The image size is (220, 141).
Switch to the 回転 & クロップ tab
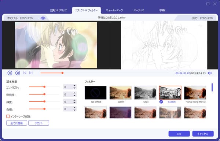(x=58, y=10)
